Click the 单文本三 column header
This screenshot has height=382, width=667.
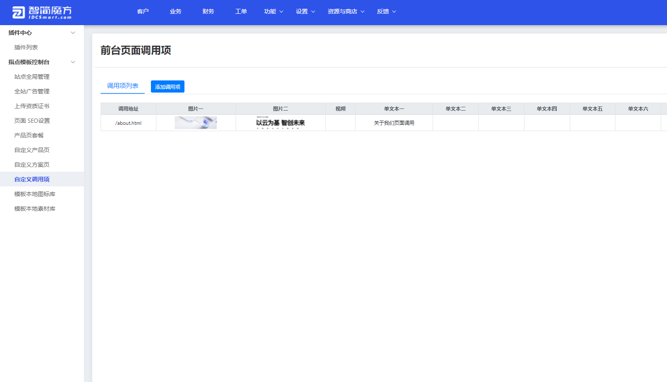click(501, 109)
